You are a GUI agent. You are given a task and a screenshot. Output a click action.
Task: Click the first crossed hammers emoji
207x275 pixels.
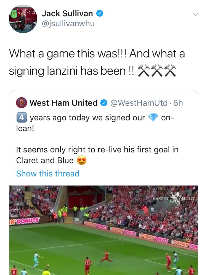pyautogui.click(x=144, y=70)
